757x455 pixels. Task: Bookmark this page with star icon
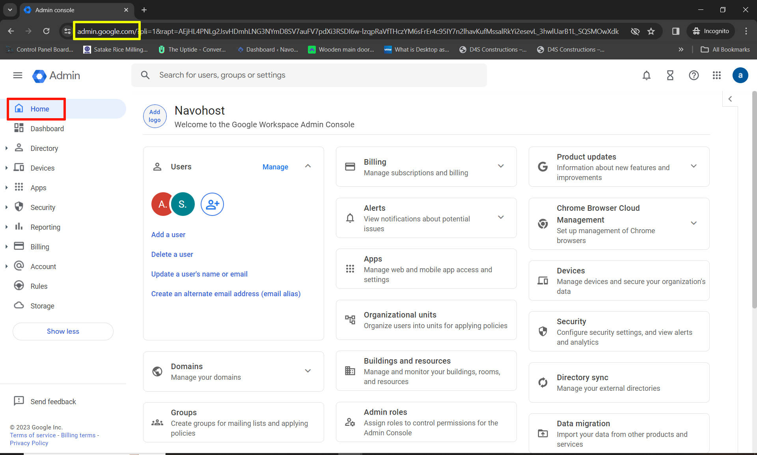(x=651, y=31)
